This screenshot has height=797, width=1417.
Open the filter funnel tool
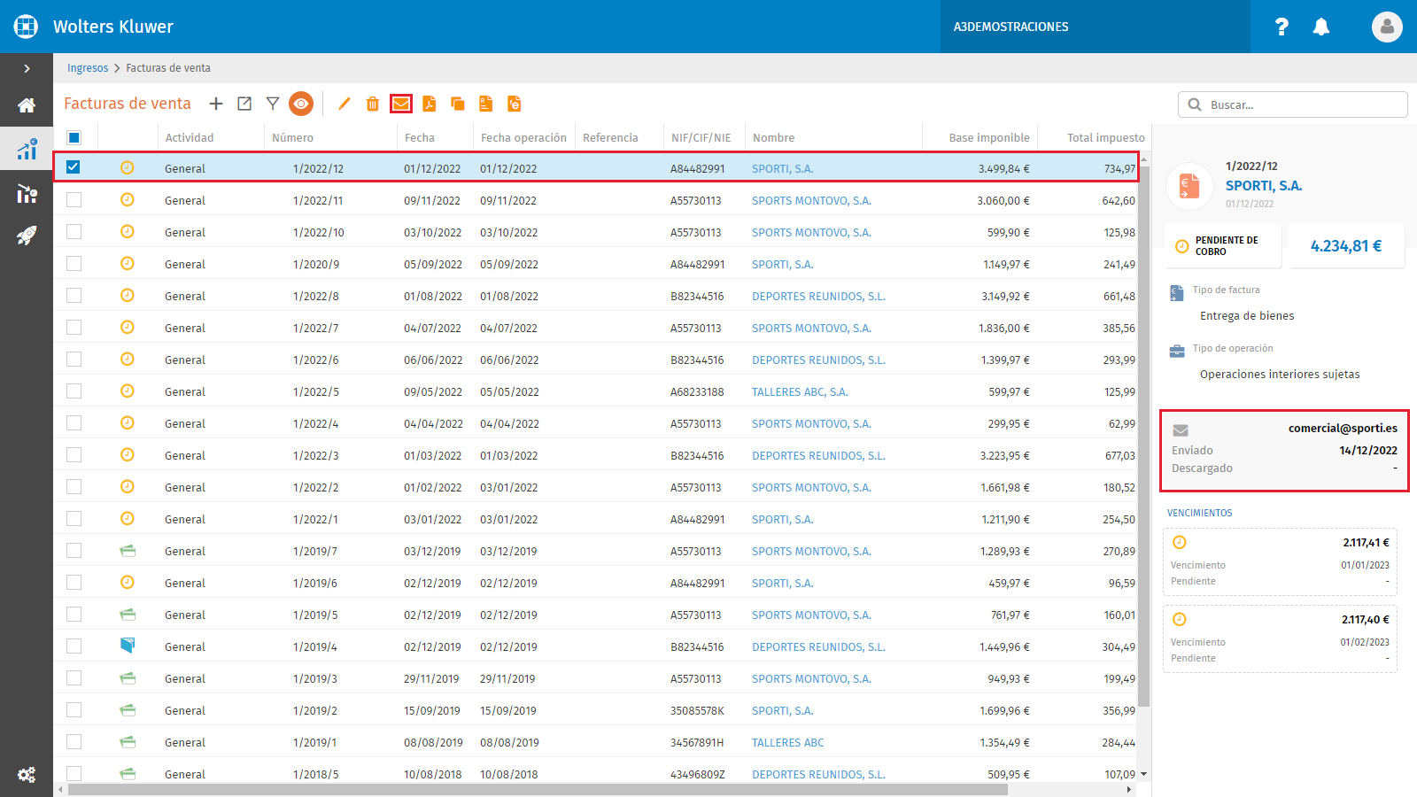tap(273, 104)
